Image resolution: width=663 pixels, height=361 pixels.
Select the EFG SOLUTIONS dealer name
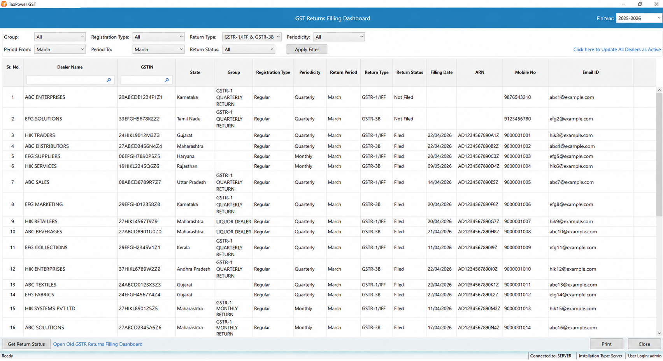(x=44, y=119)
